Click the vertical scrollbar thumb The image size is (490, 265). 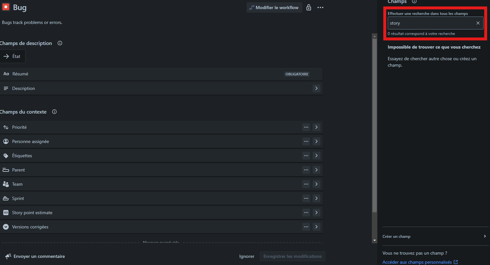click(x=375, y=126)
